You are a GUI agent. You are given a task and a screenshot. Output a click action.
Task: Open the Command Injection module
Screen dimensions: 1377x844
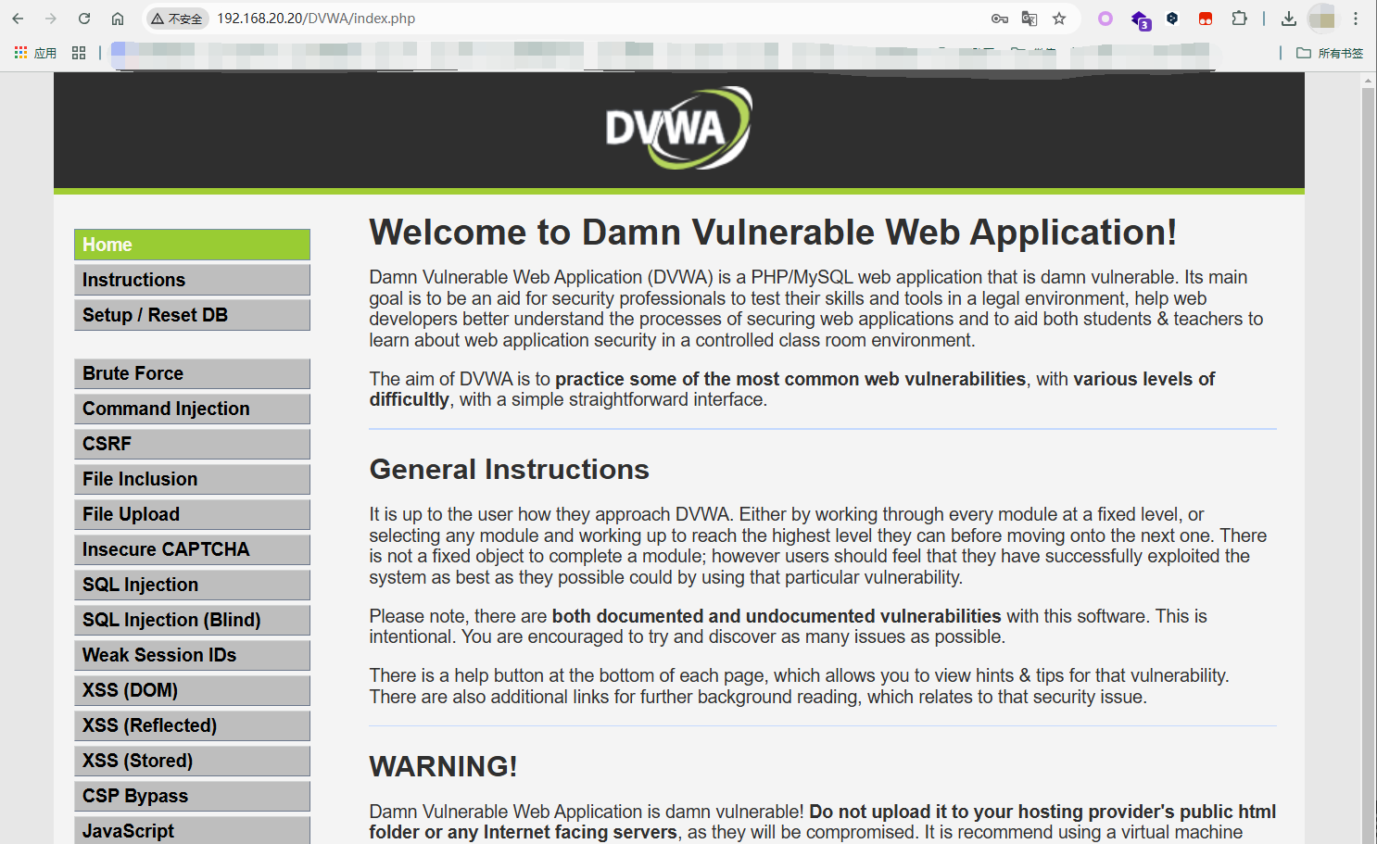click(x=192, y=409)
